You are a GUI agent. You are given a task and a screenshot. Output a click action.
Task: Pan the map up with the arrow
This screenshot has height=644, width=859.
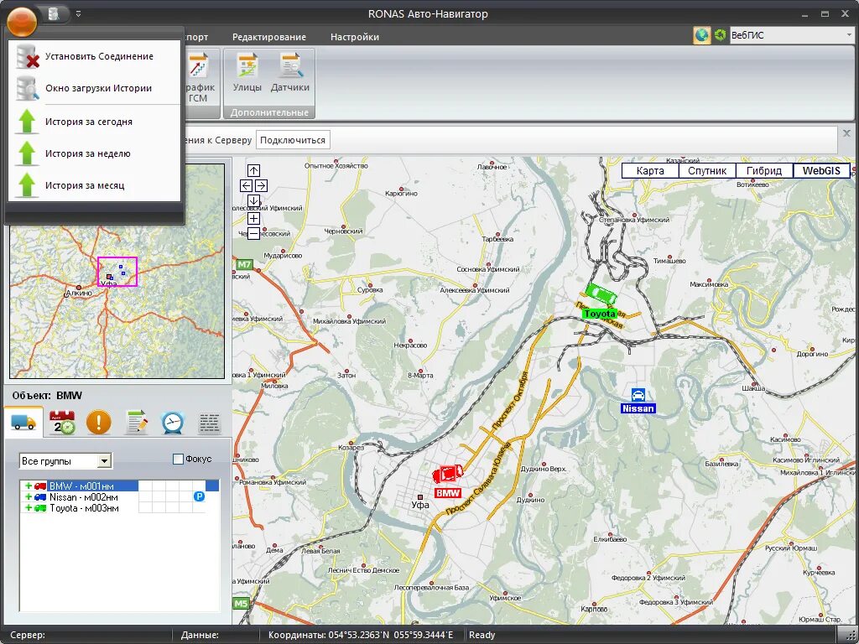253,170
